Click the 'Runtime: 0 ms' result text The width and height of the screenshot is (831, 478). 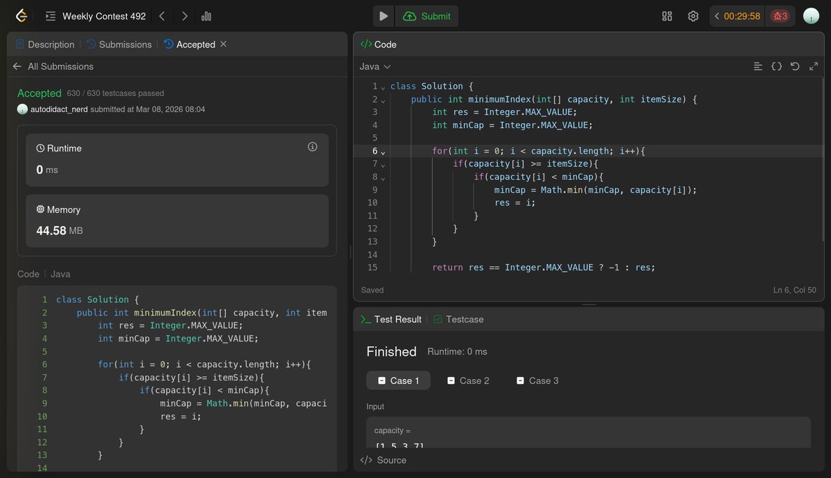(x=457, y=351)
